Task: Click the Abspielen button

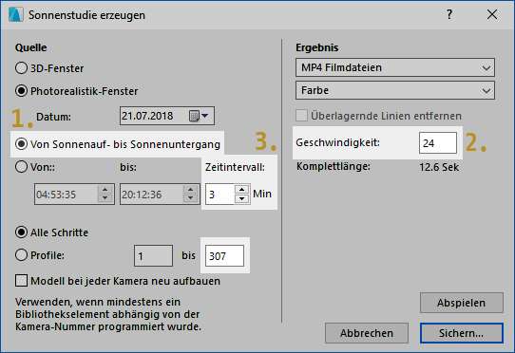Action: point(462,303)
